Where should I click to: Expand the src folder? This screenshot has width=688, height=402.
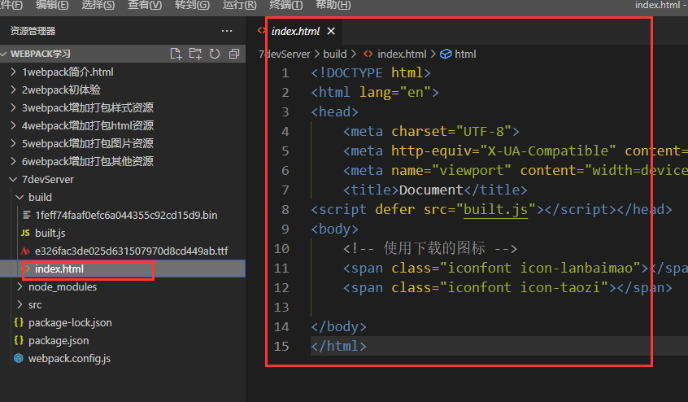coord(20,305)
